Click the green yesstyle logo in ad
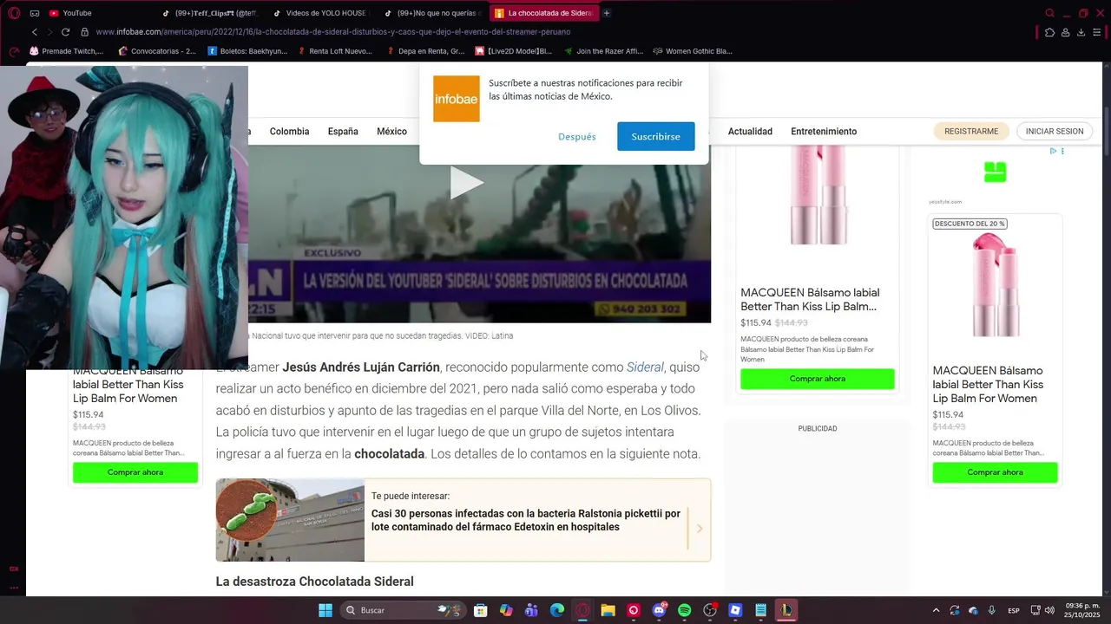 (x=995, y=172)
